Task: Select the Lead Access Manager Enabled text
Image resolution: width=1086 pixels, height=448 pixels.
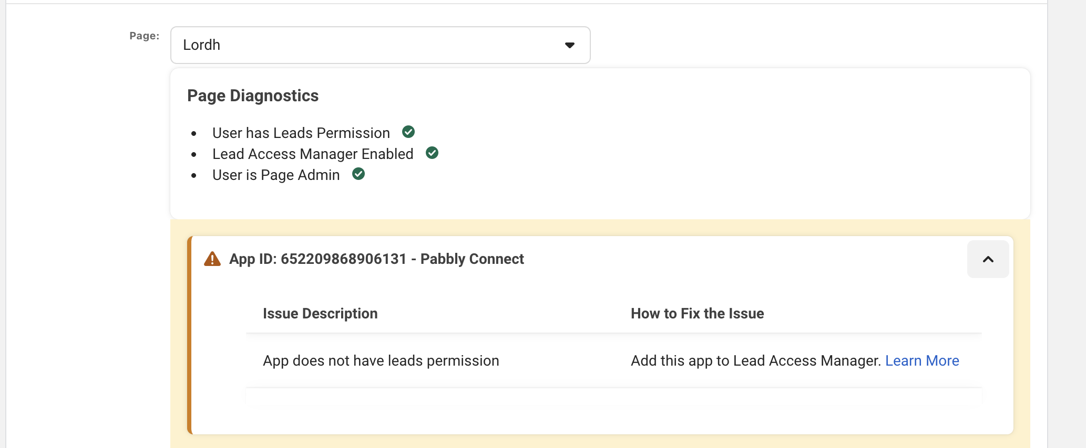Action: [x=313, y=154]
